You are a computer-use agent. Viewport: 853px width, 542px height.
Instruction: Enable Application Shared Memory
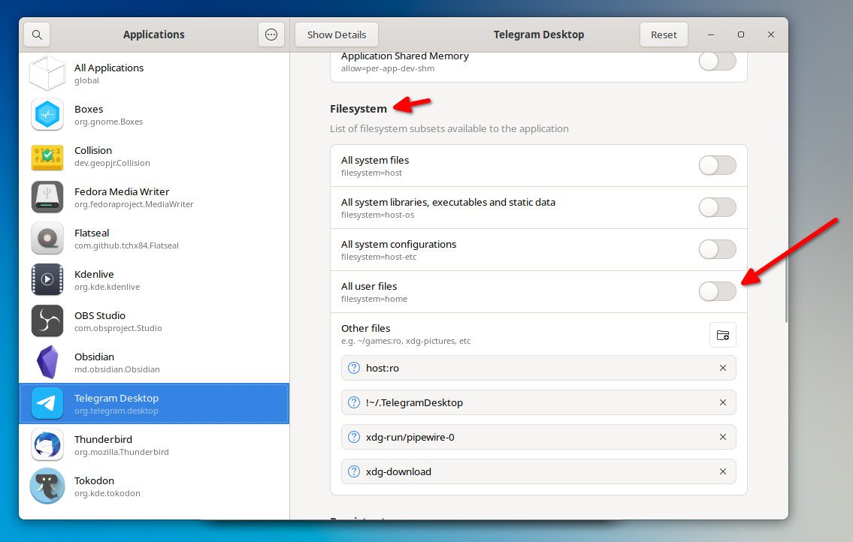click(717, 61)
